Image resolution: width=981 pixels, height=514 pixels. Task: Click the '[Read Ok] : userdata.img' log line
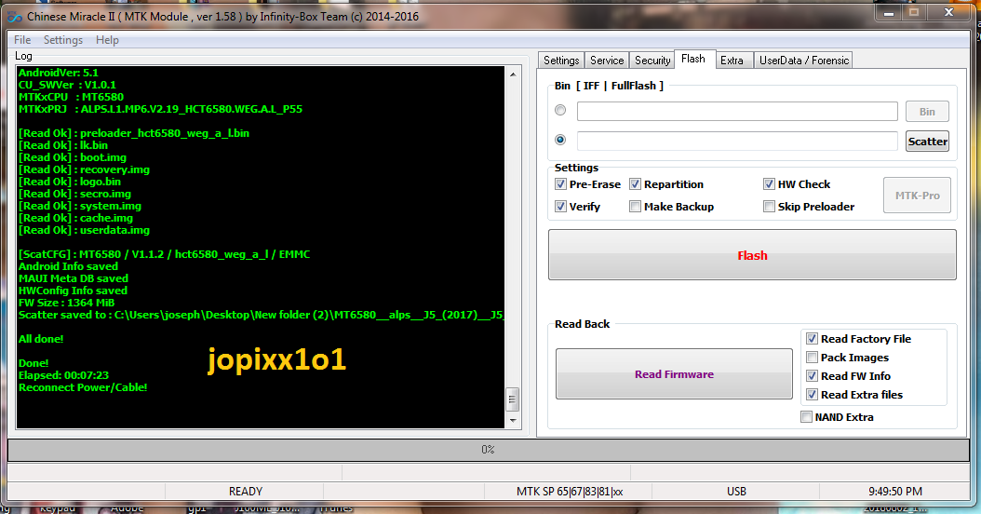(84, 230)
